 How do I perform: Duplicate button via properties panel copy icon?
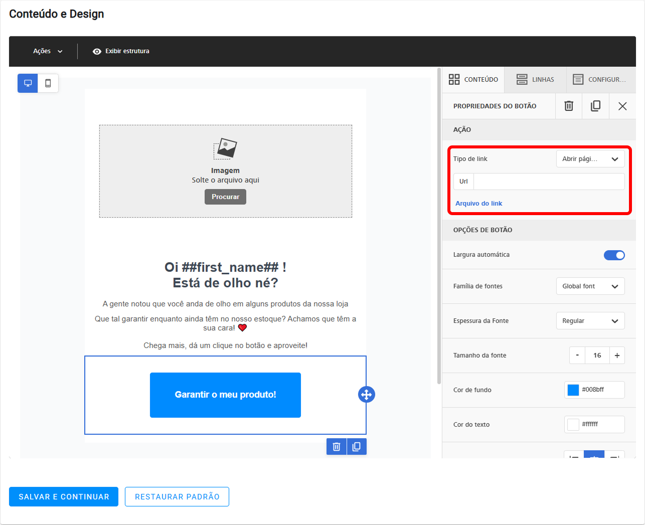pyautogui.click(x=596, y=106)
